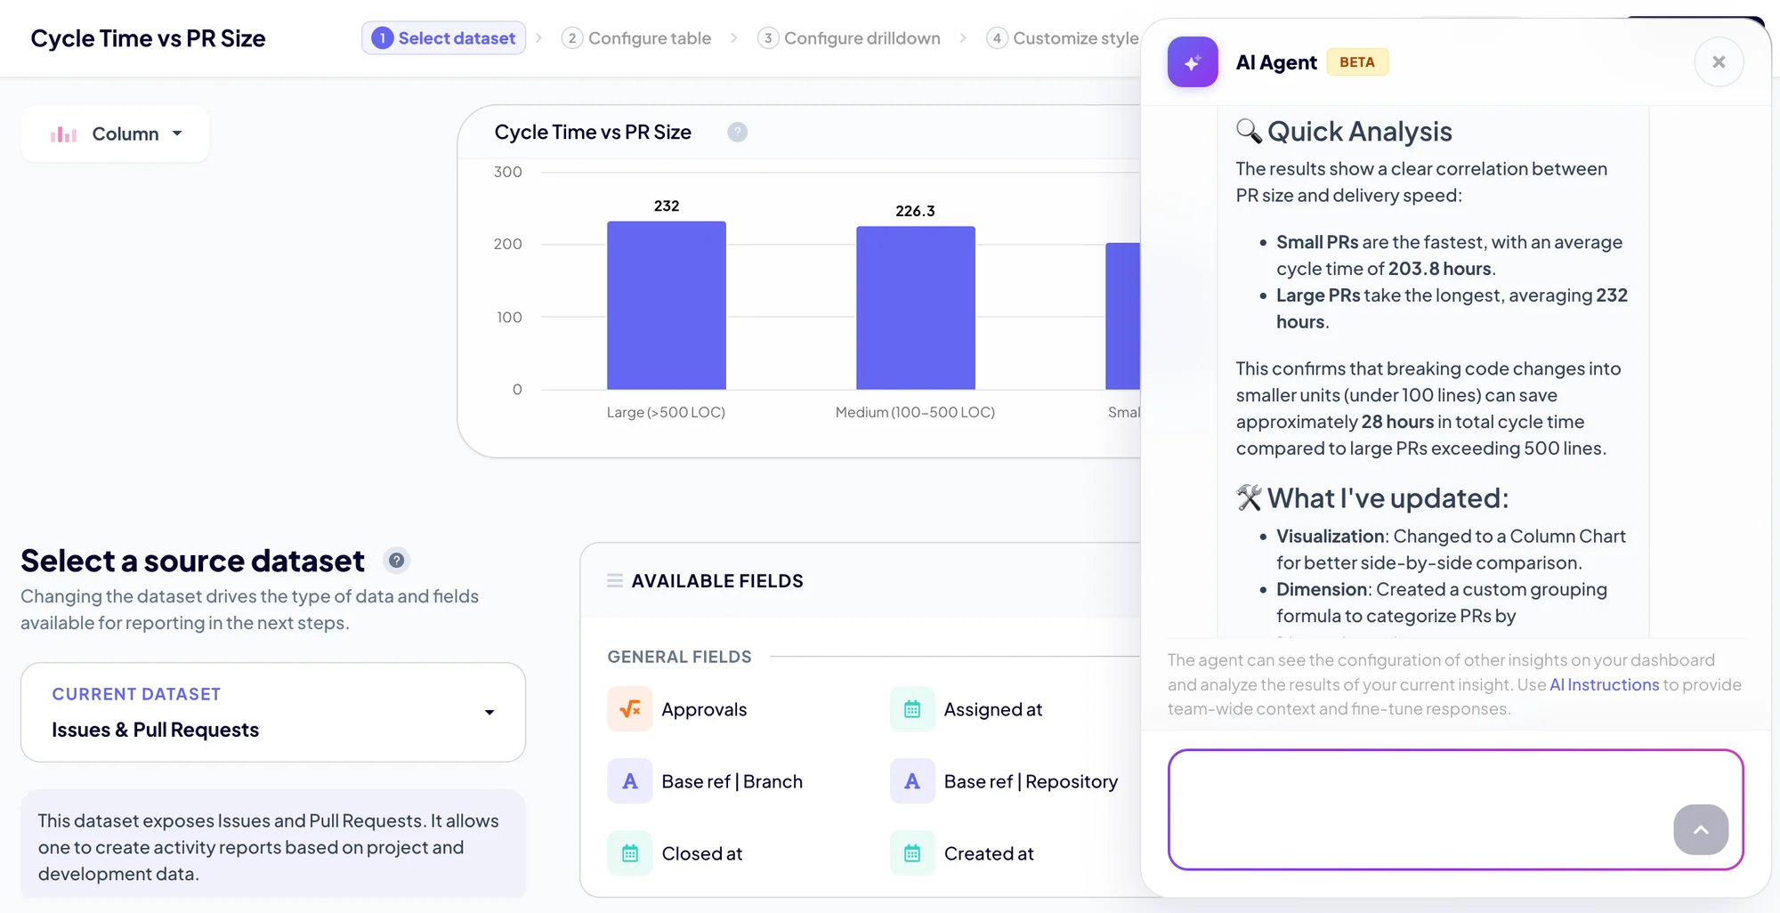Click the Medium (100–500 LOC) axis label
1780x913 pixels.
click(915, 412)
